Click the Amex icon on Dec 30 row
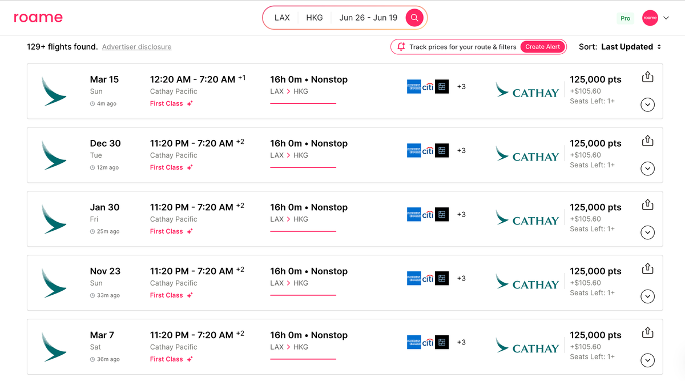Screen dimensions: 685x381 click(414, 151)
